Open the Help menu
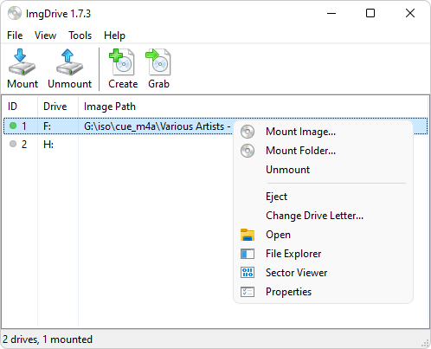This screenshot has height=349, width=431. pos(114,36)
